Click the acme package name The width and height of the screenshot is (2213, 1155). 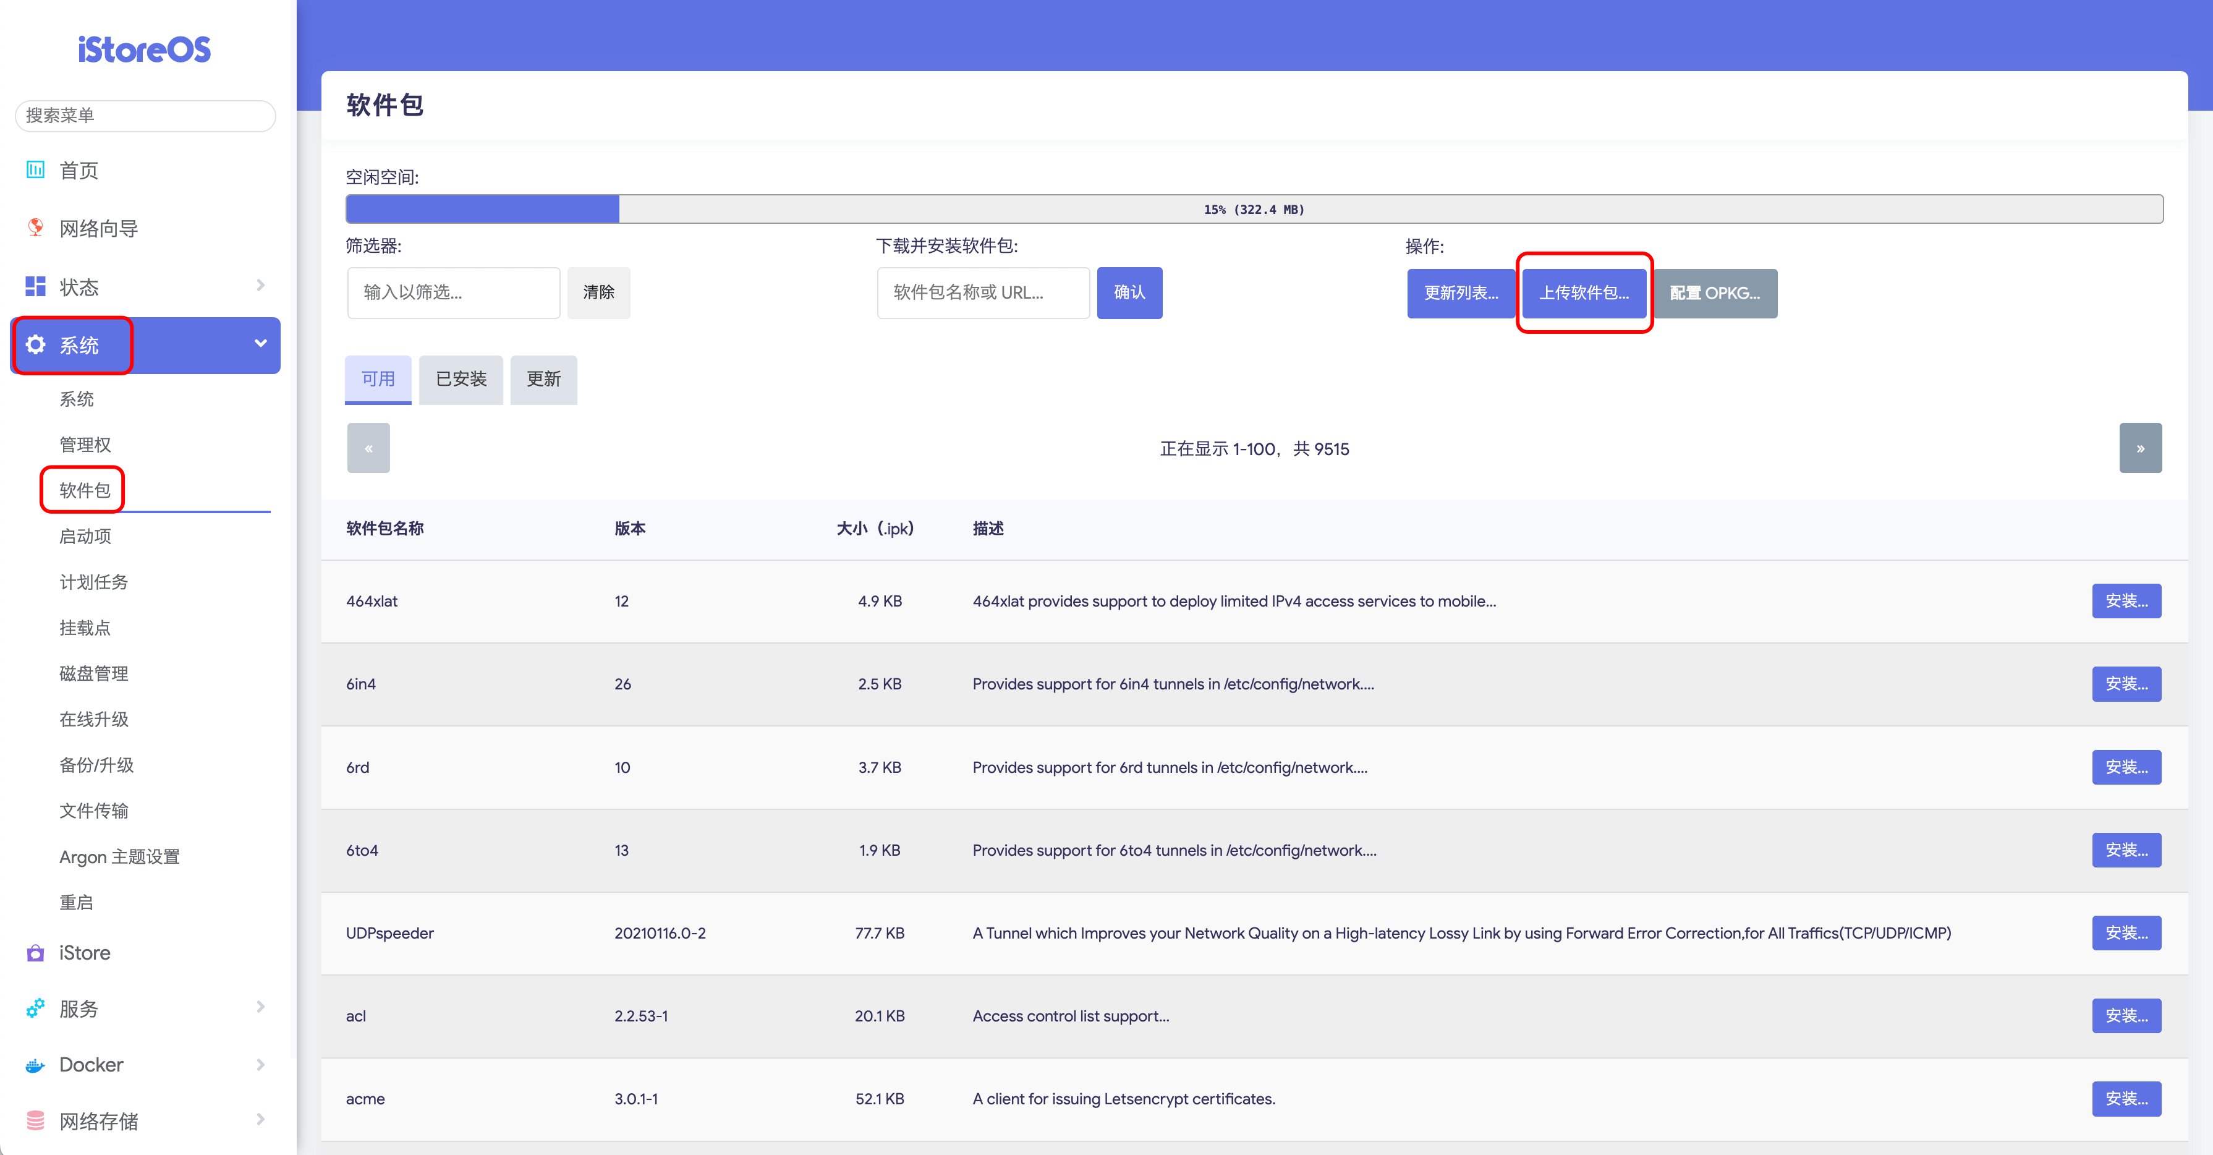pyautogui.click(x=365, y=1099)
